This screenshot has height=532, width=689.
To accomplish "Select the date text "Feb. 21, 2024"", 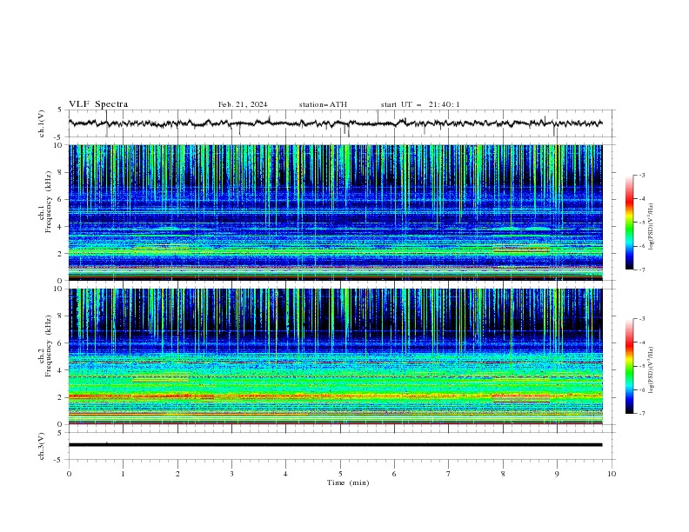I will [x=243, y=104].
